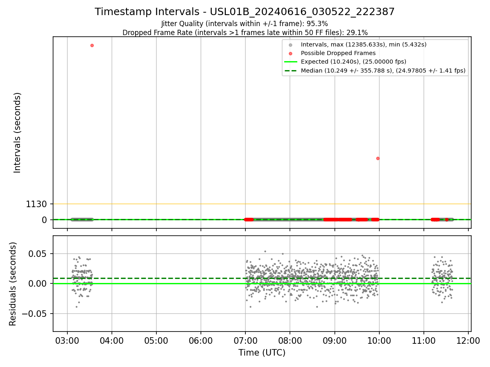Click the red dropped-frame cluster at 07:00
490x367 pixels.
click(249, 219)
